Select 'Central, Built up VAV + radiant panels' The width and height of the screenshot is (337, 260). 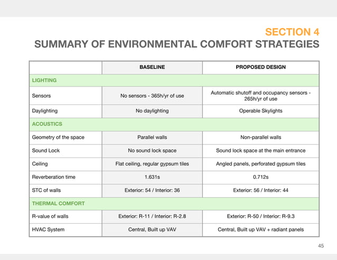261,229
